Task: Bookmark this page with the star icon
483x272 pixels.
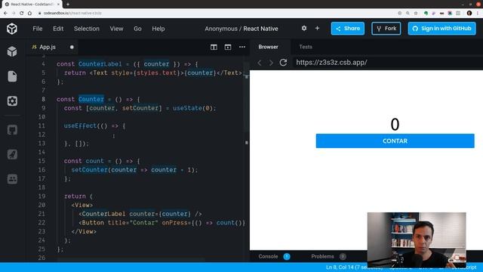Action: [416, 13]
